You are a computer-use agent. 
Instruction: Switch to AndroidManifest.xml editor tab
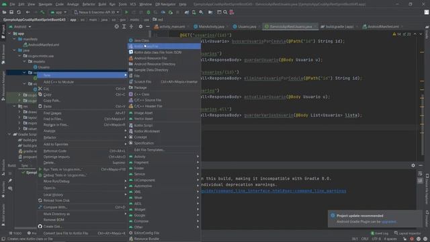(x=383, y=27)
